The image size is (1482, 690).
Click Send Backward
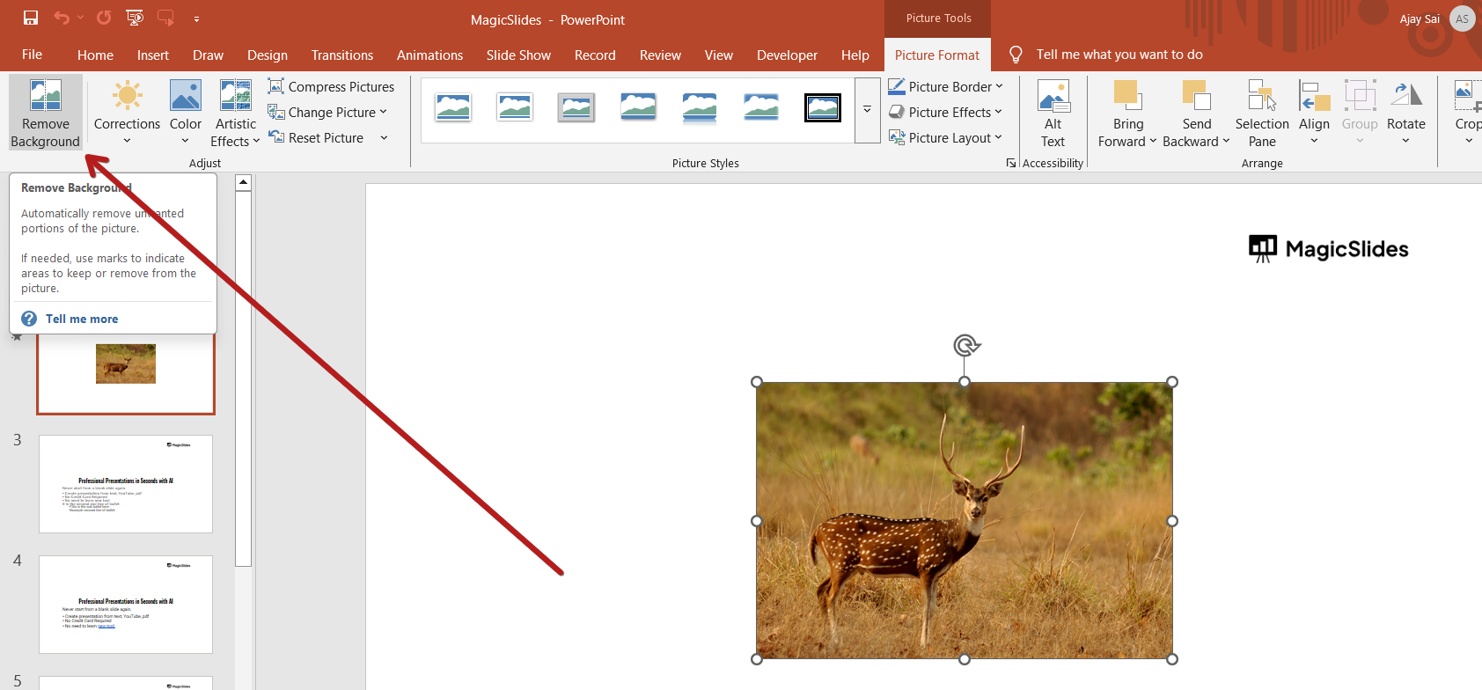[x=1196, y=112]
